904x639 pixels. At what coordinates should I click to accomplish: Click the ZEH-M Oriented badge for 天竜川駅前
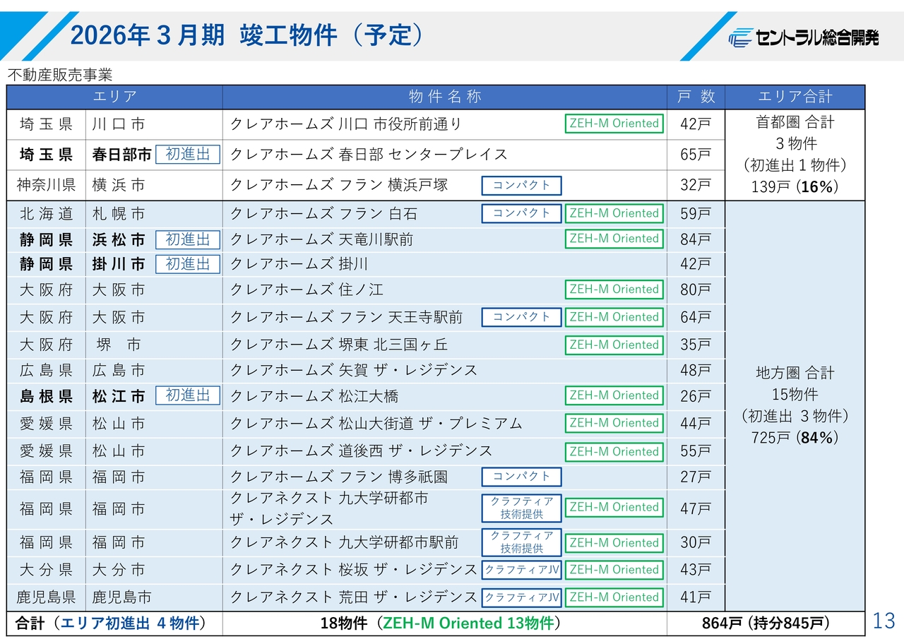[614, 239]
